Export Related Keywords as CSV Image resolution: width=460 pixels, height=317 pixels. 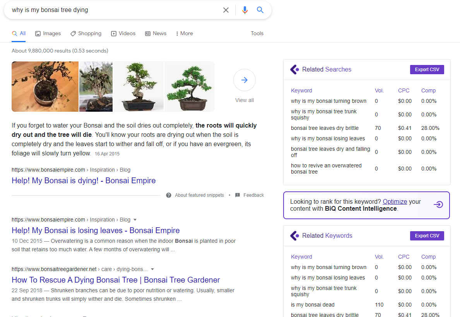(x=427, y=236)
